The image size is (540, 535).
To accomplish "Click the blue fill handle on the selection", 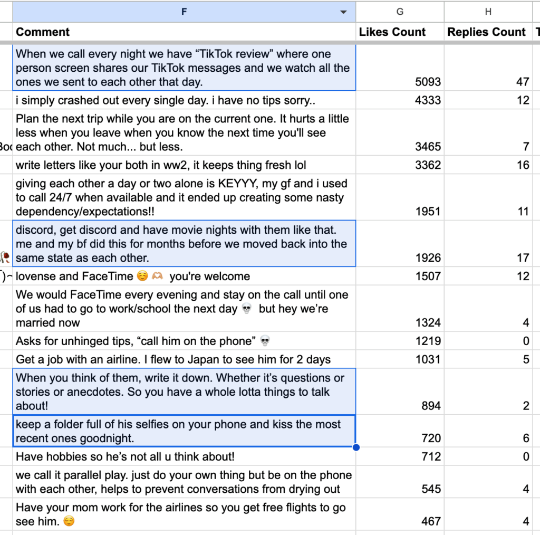I will click(x=356, y=447).
